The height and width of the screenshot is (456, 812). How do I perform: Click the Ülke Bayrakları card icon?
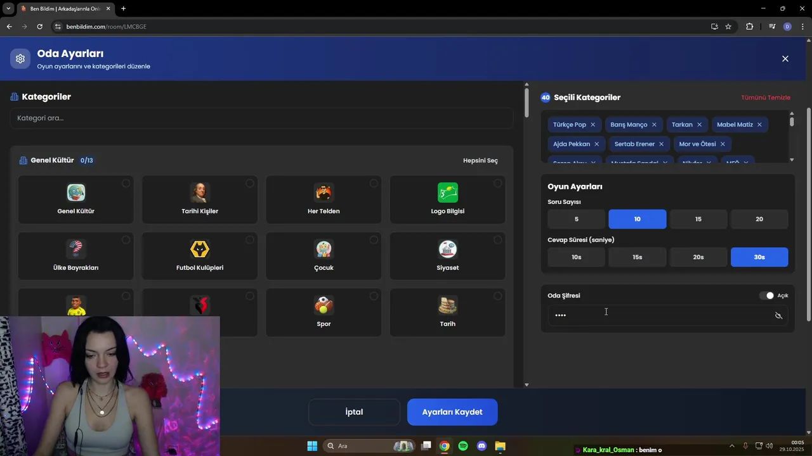pos(76,249)
